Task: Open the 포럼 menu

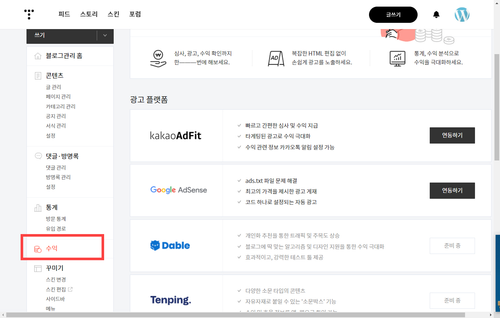Action: pyautogui.click(x=135, y=14)
